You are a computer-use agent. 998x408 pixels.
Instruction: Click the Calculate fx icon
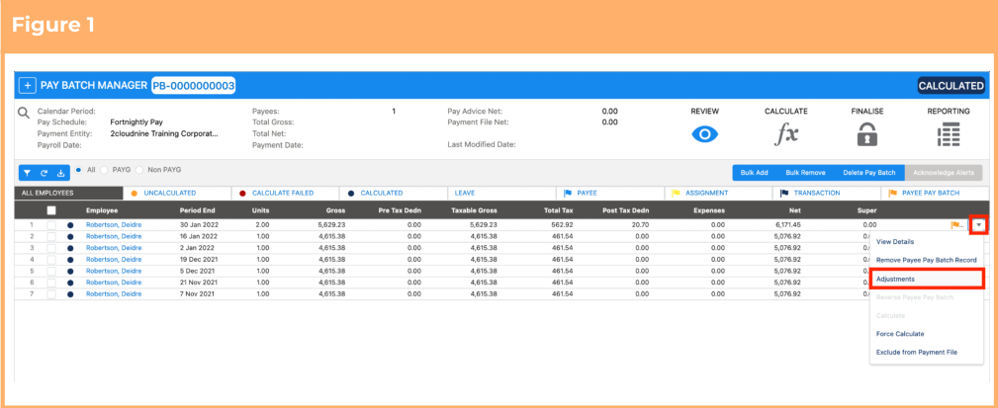click(786, 134)
